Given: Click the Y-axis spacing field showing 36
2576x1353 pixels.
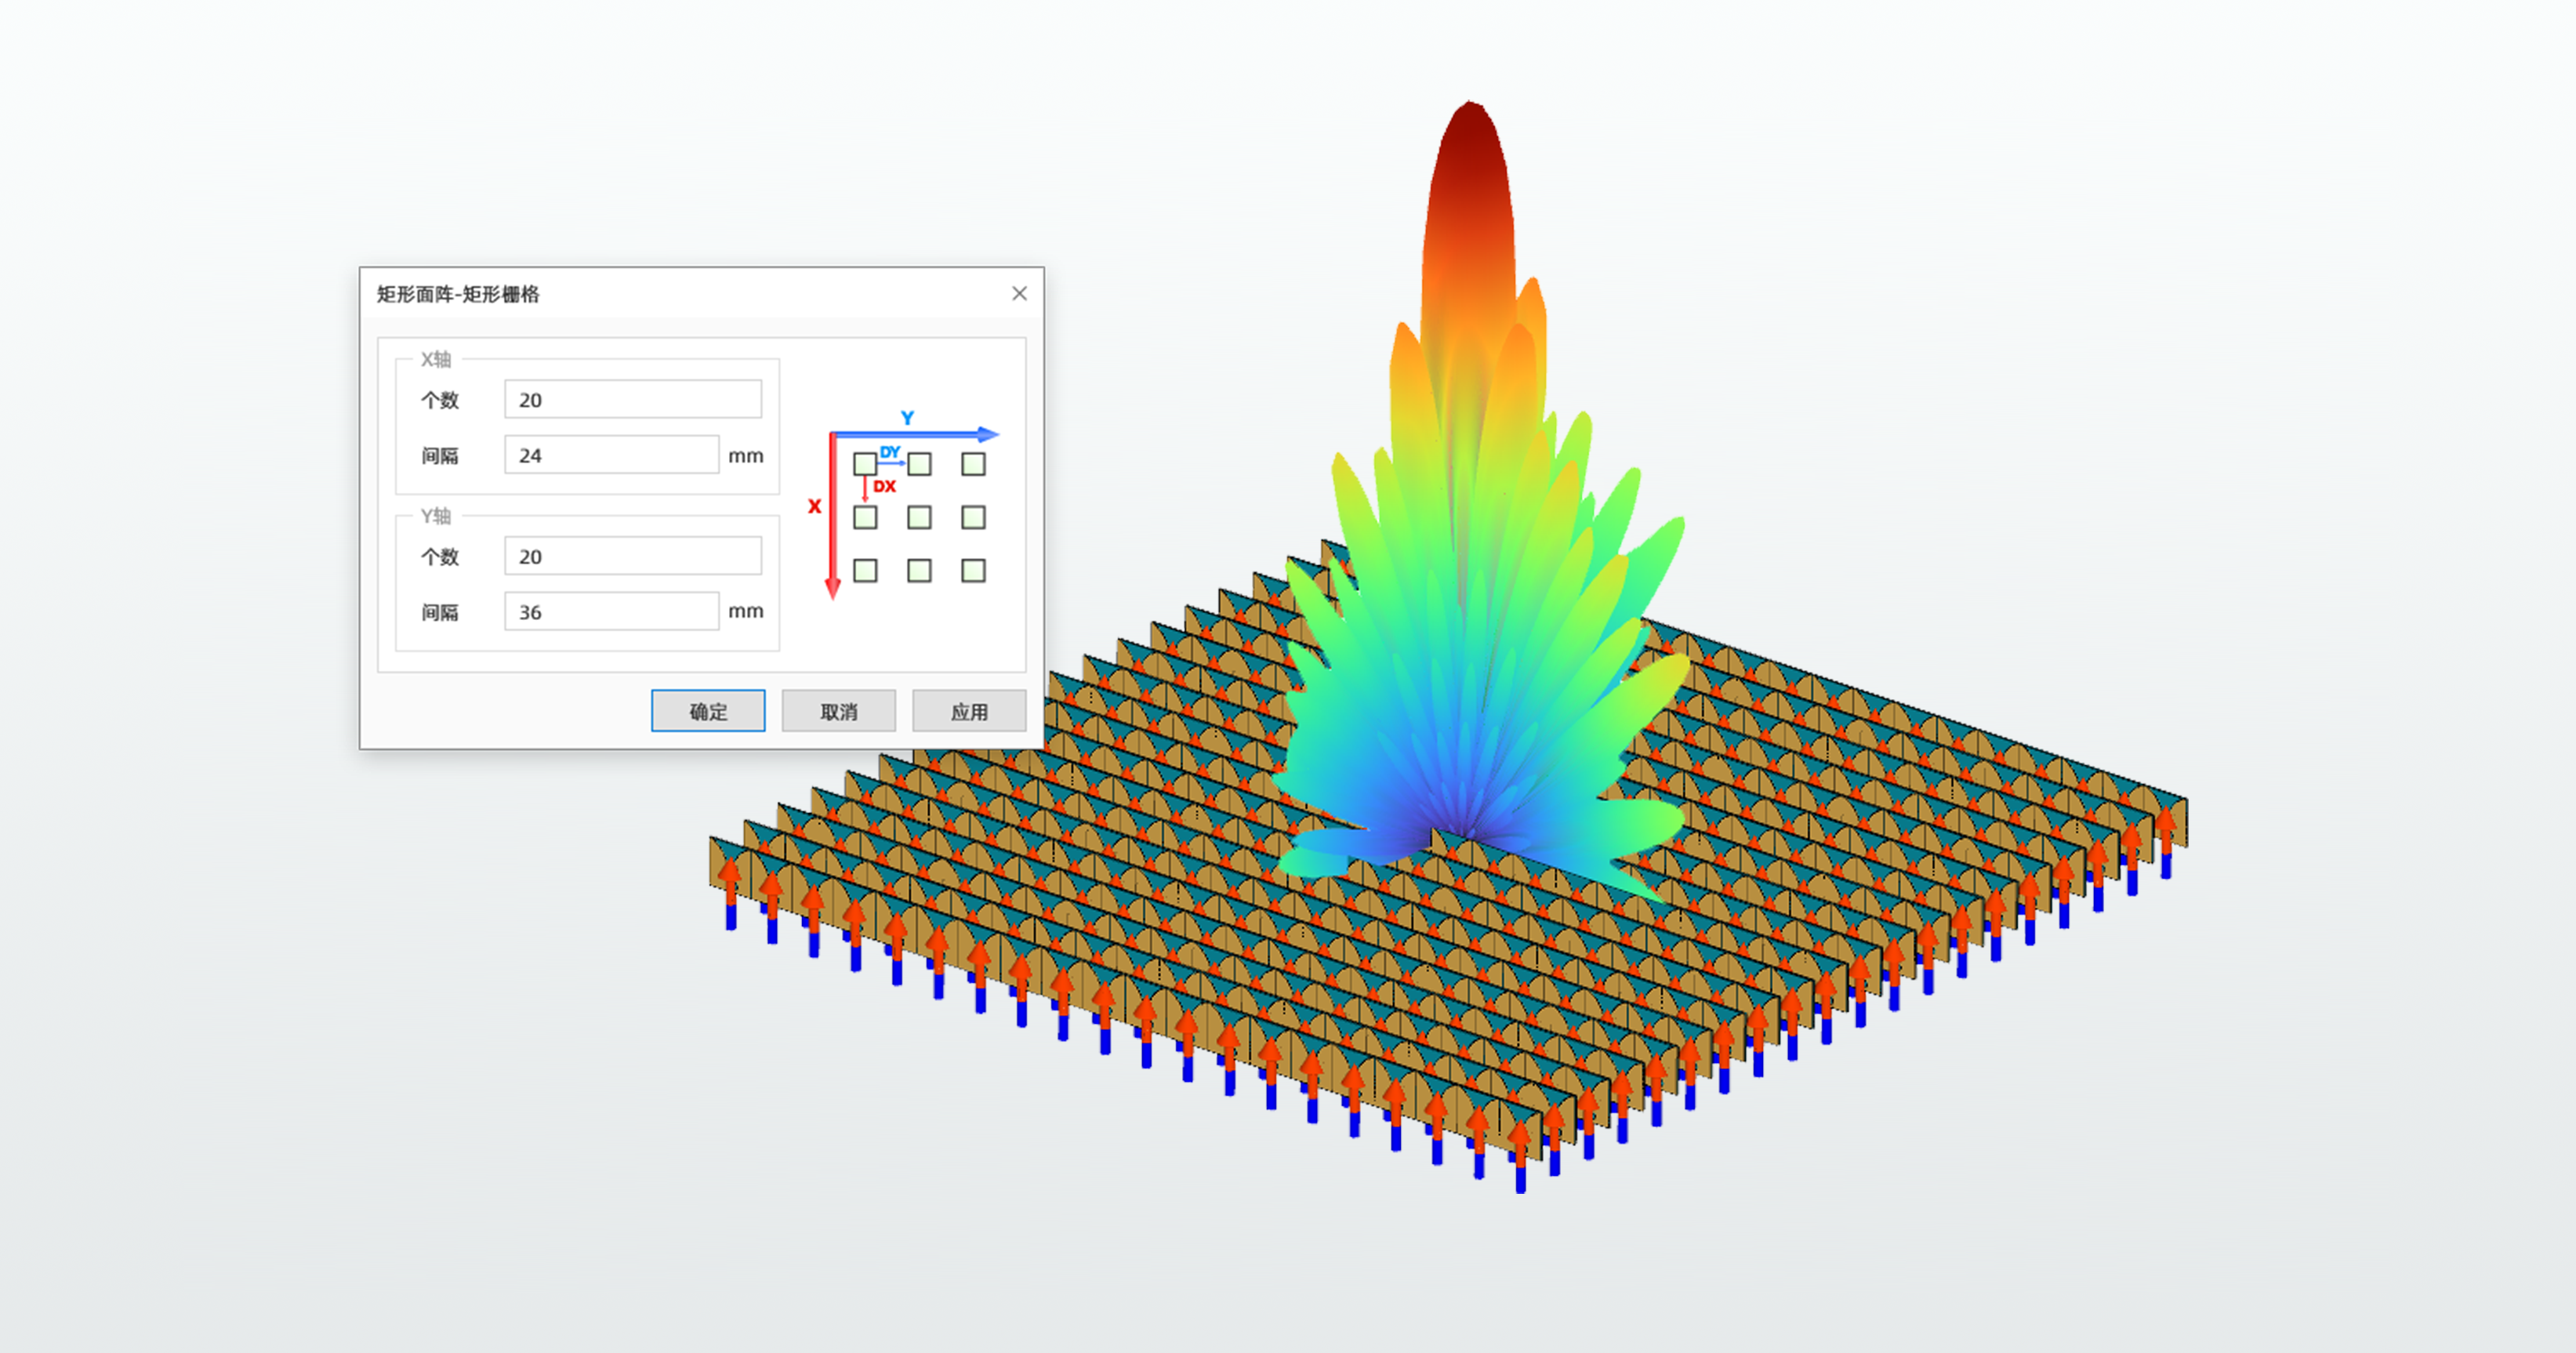Looking at the screenshot, I should point(611,611).
